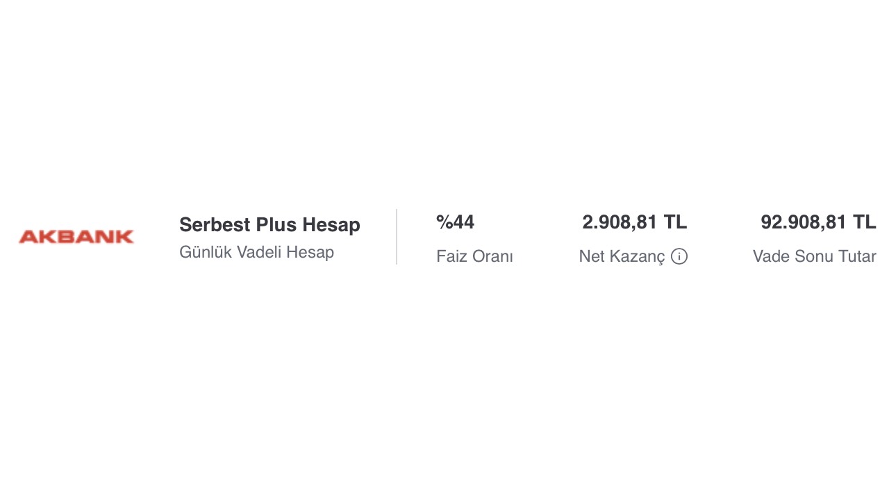Screen dimensions: 889x500
Task: Click the Net Kazanç label text
Action: [622, 256]
